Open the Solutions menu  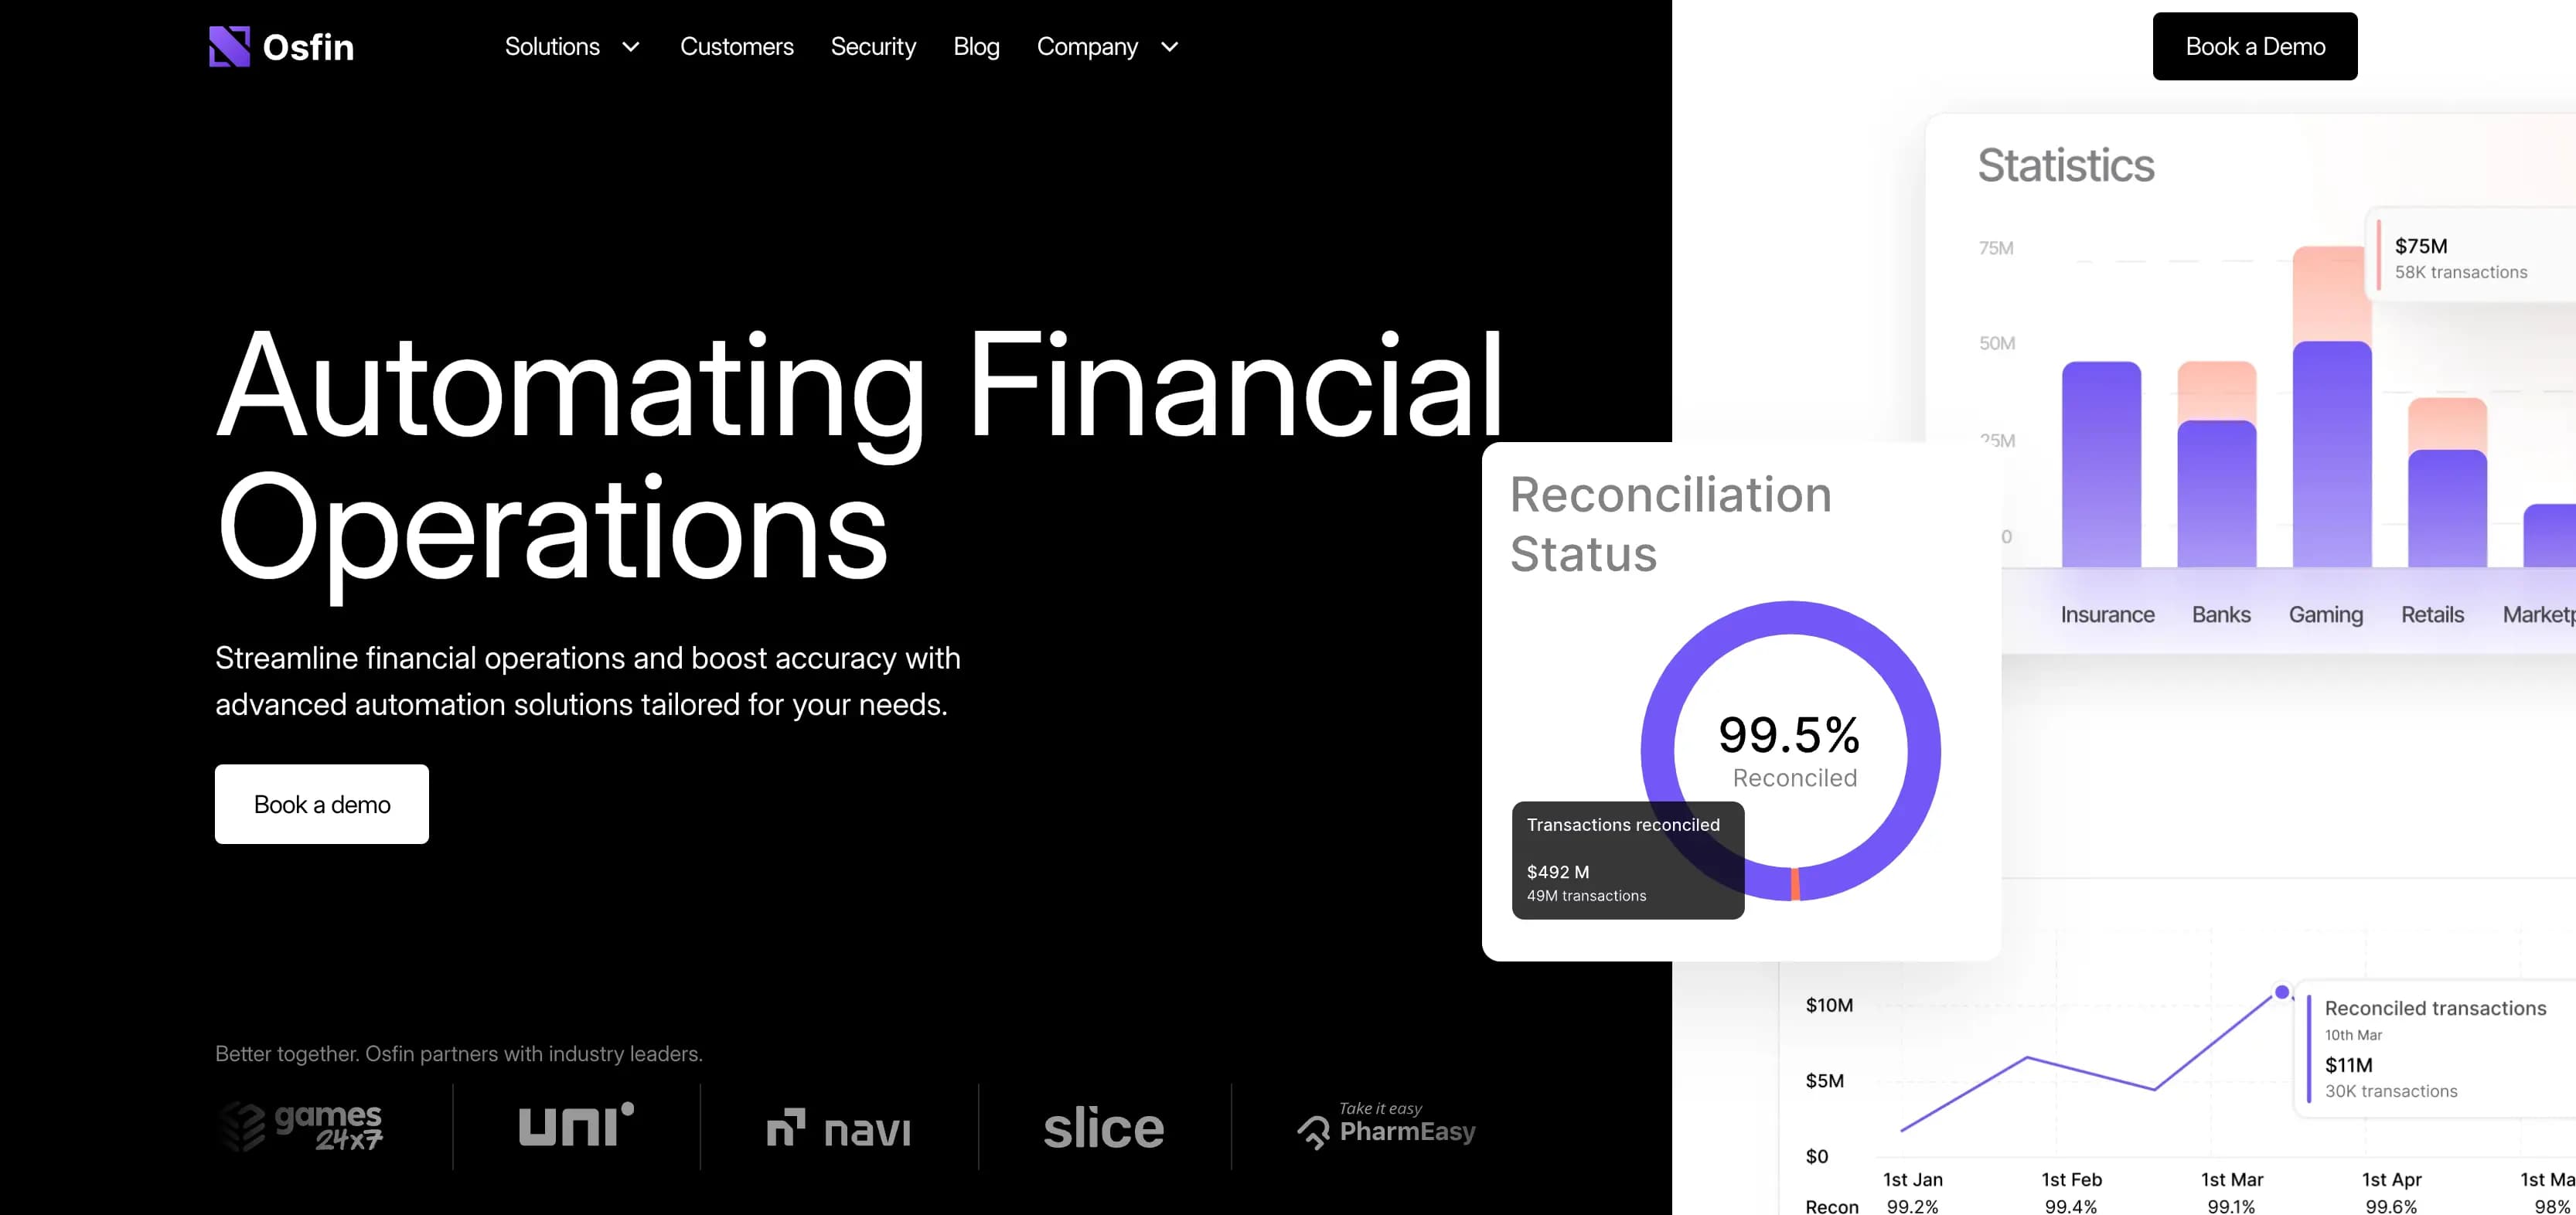point(552,47)
